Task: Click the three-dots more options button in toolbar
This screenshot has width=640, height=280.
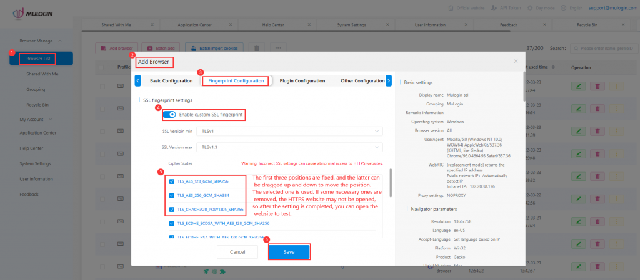Action: [278, 48]
